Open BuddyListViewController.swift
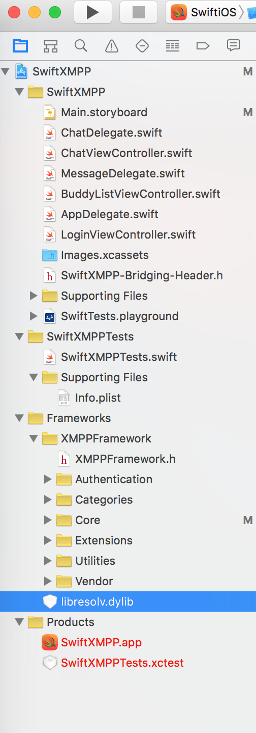The image size is (256, 733). 141,194
